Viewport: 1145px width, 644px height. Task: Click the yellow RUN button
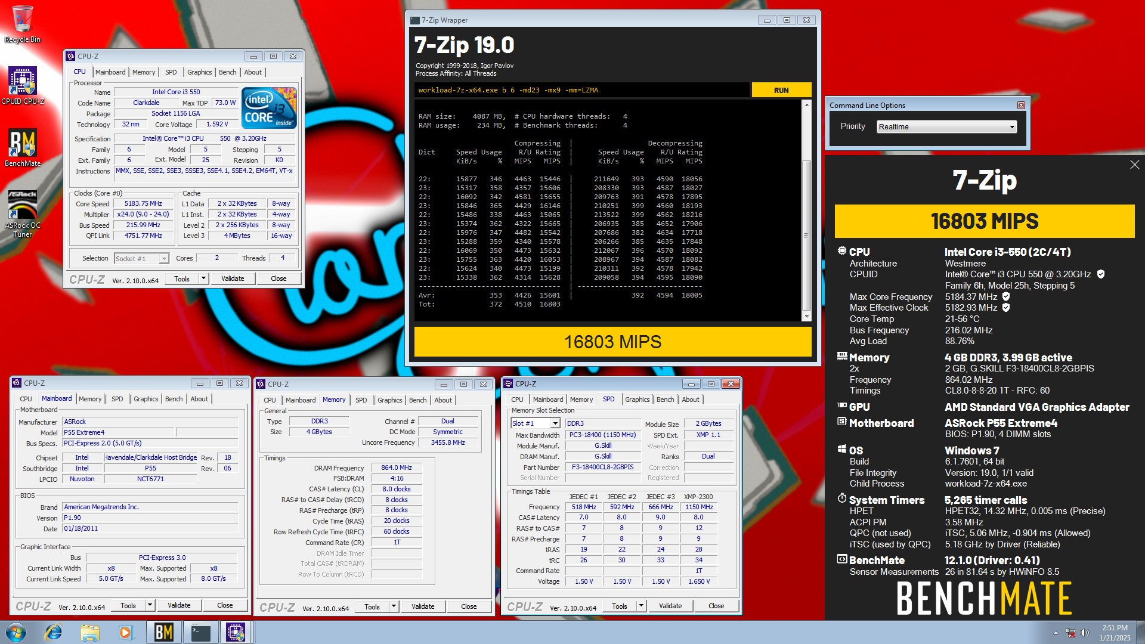point(781,90)
